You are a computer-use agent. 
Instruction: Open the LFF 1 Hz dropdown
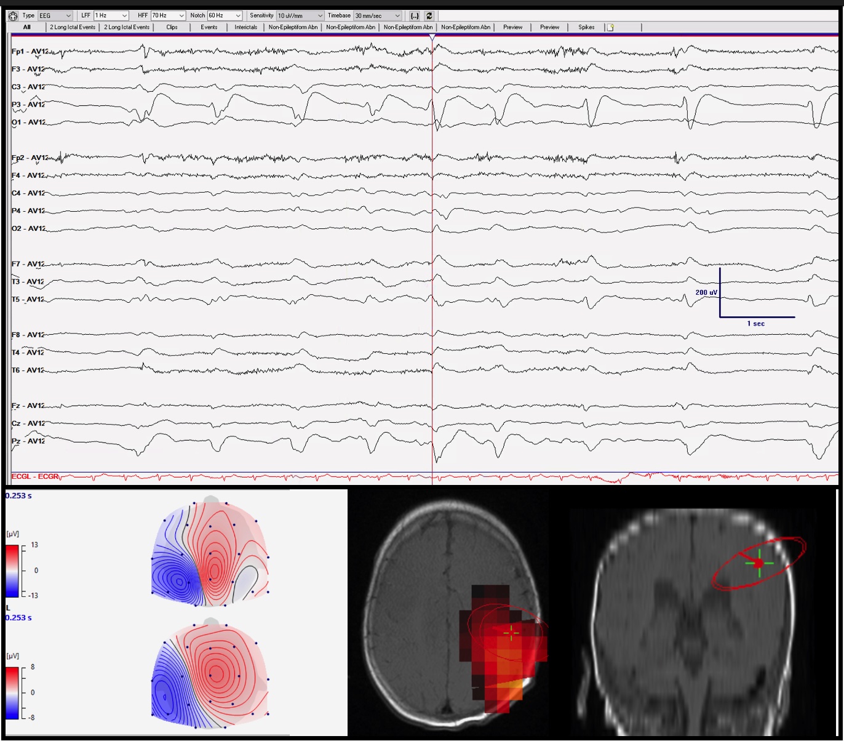pos(111,15)
